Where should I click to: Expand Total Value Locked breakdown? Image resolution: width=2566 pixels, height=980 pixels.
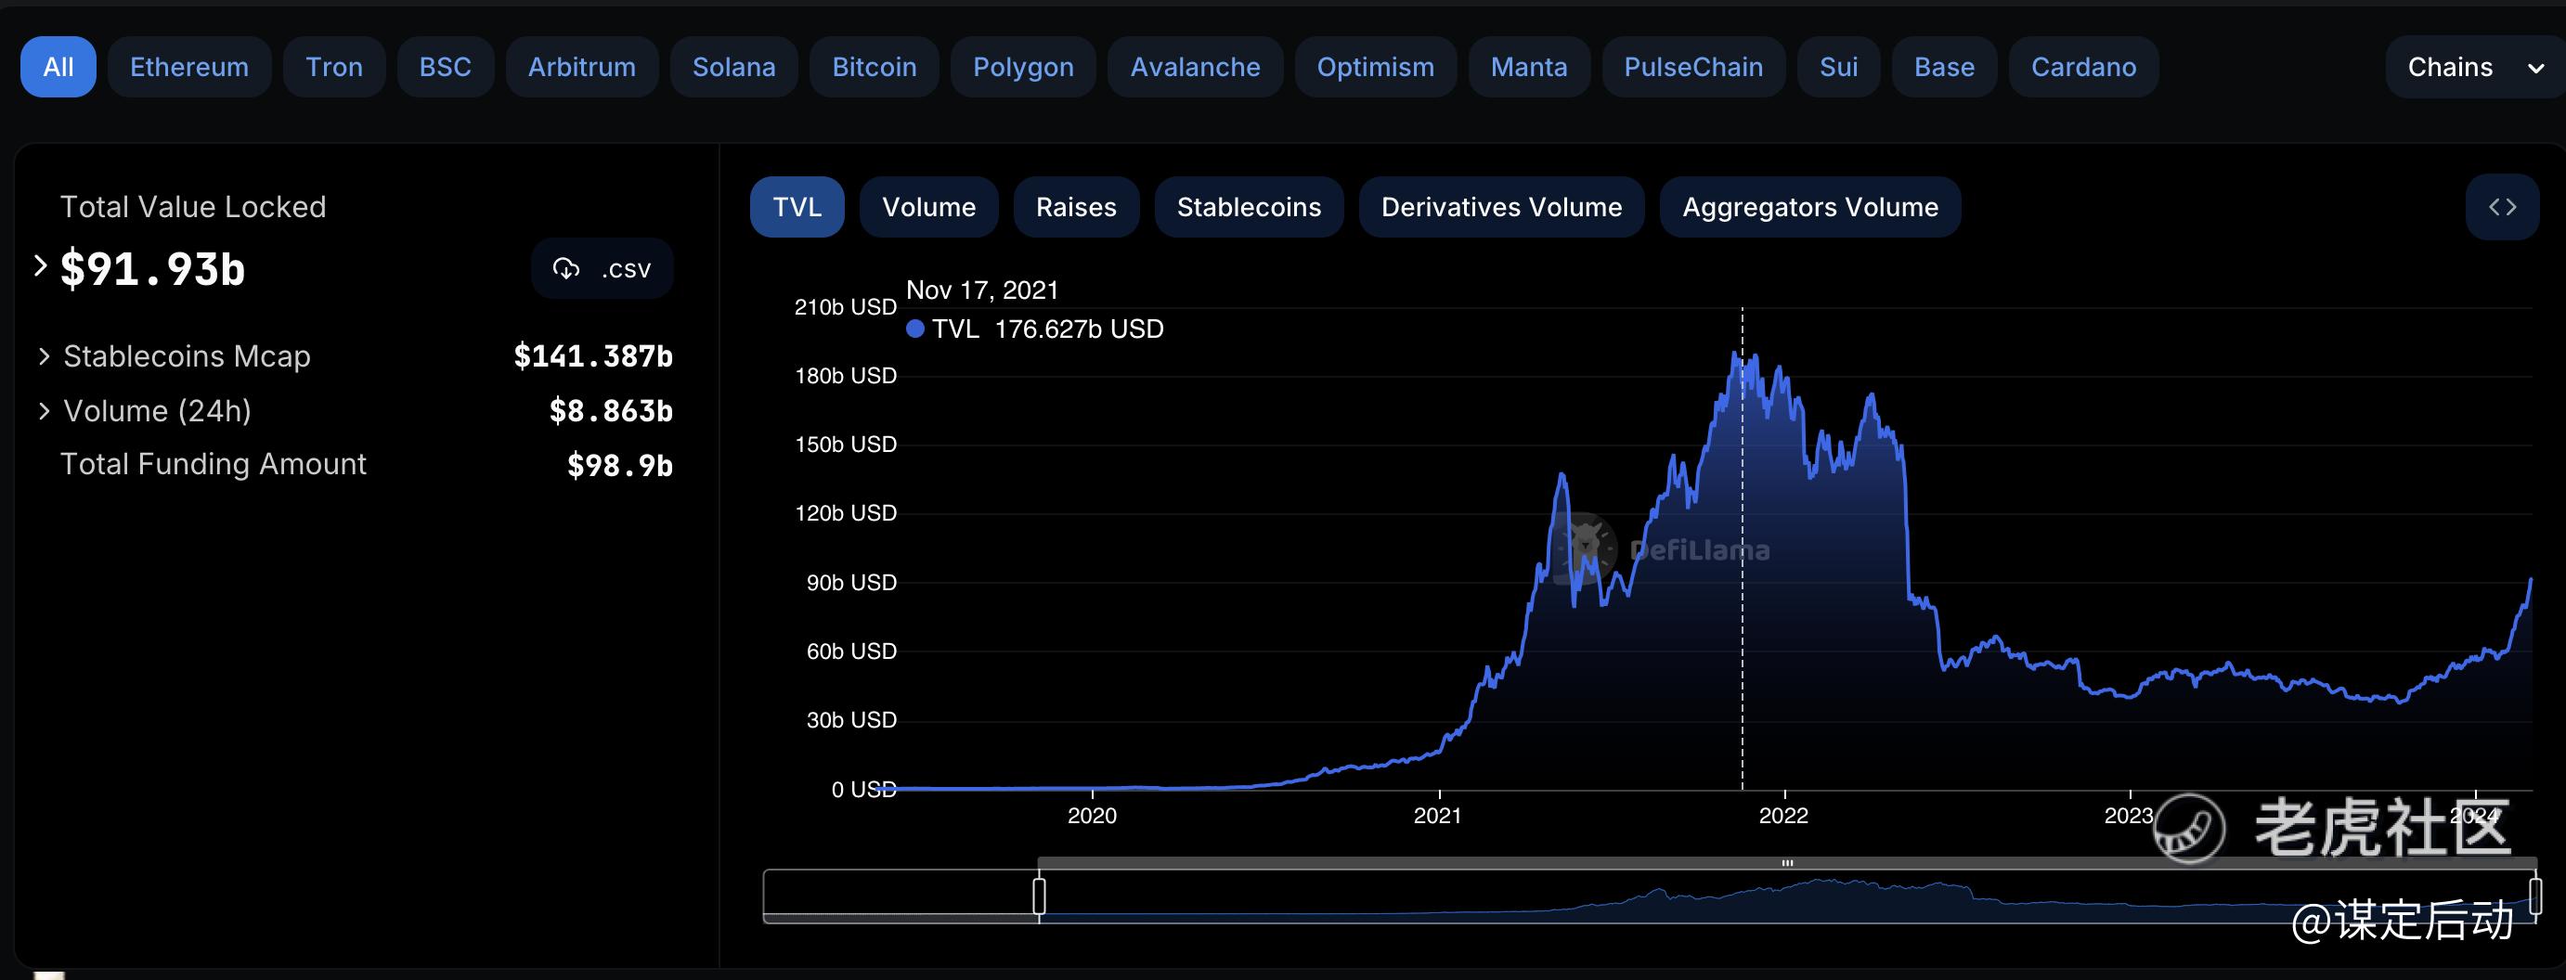click(40, 266)
